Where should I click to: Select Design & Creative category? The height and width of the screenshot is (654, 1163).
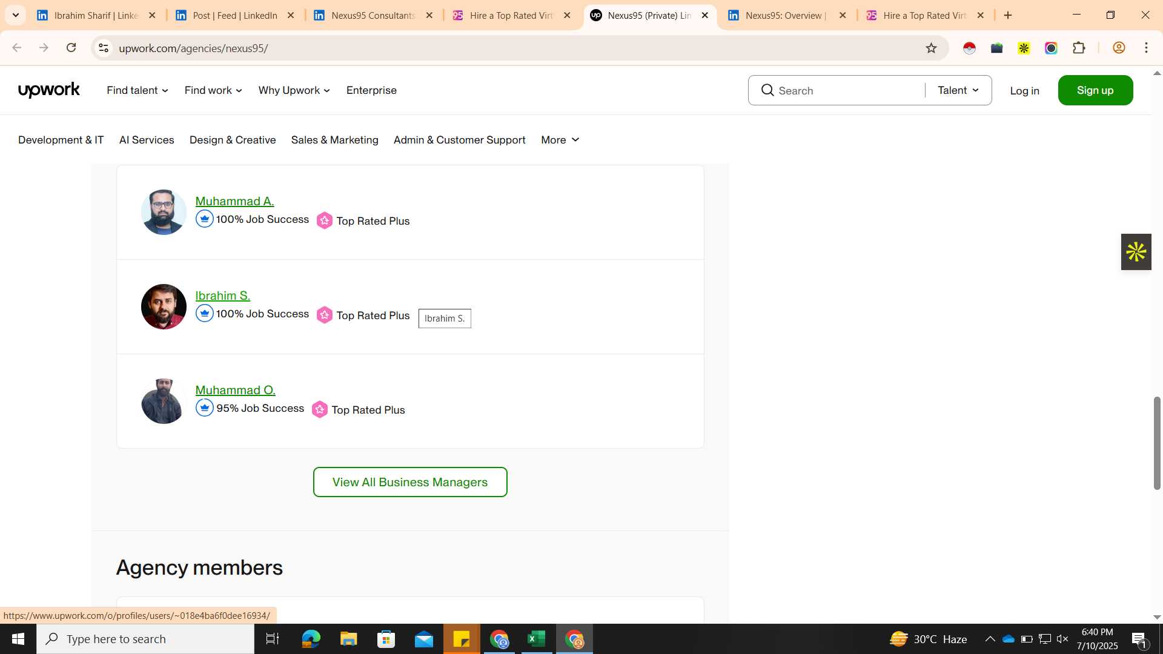233,140
